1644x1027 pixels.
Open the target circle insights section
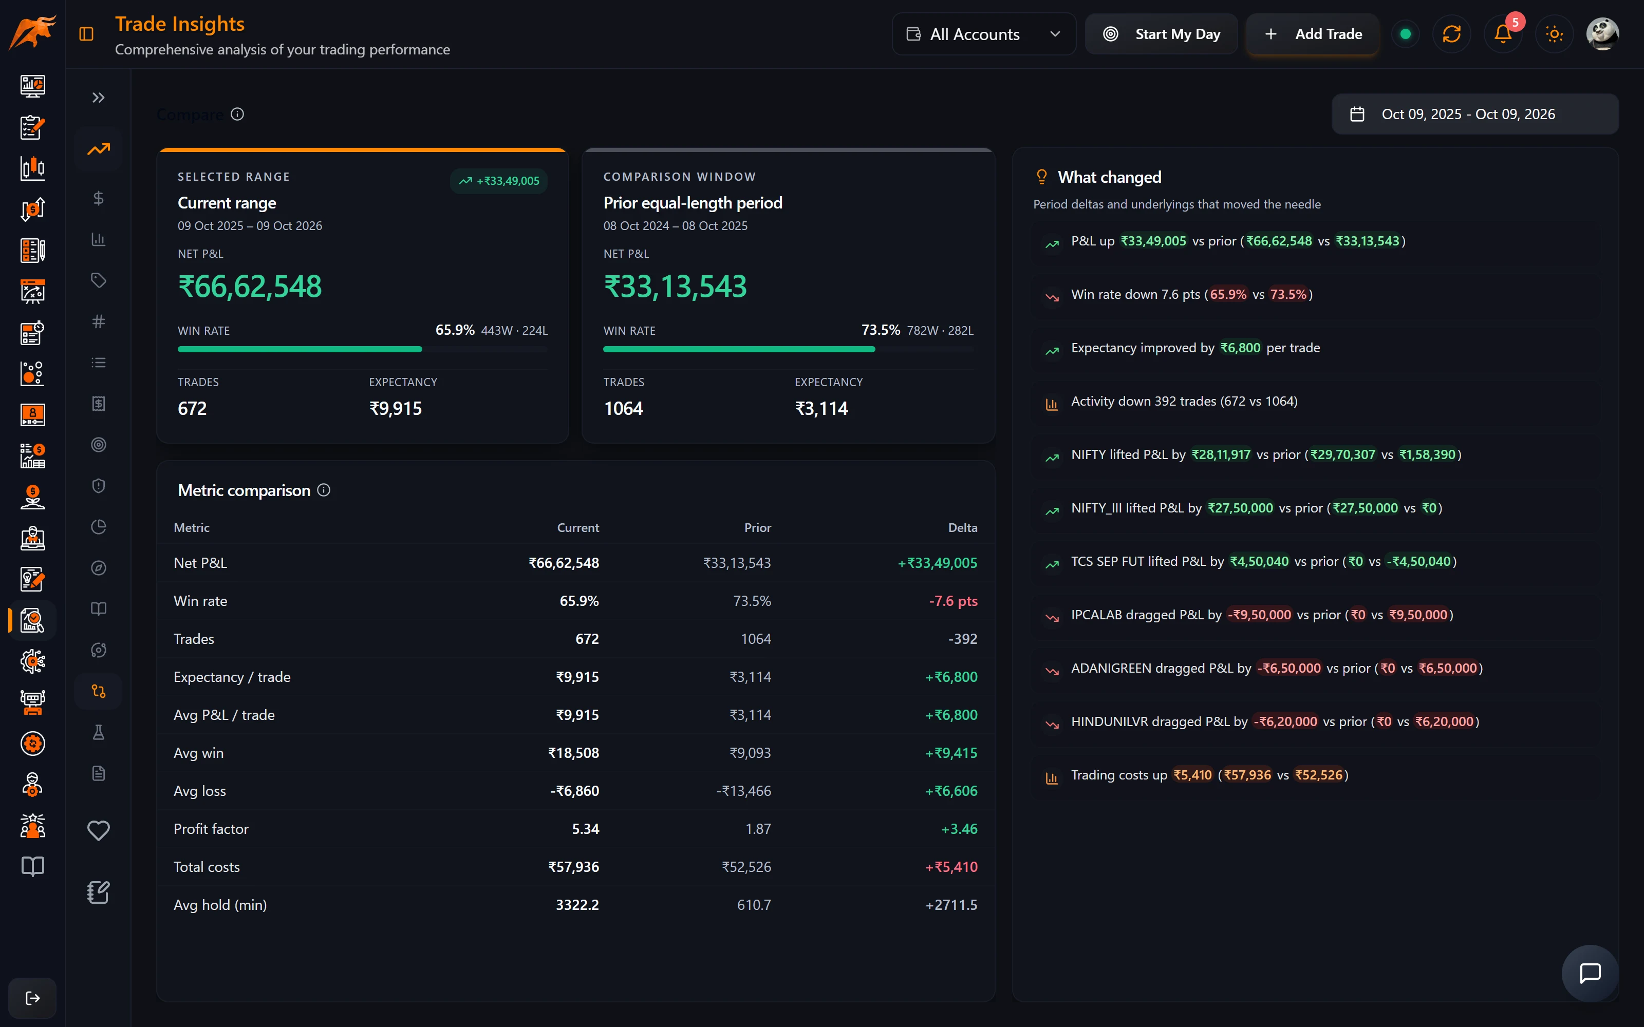pos(99,445)
